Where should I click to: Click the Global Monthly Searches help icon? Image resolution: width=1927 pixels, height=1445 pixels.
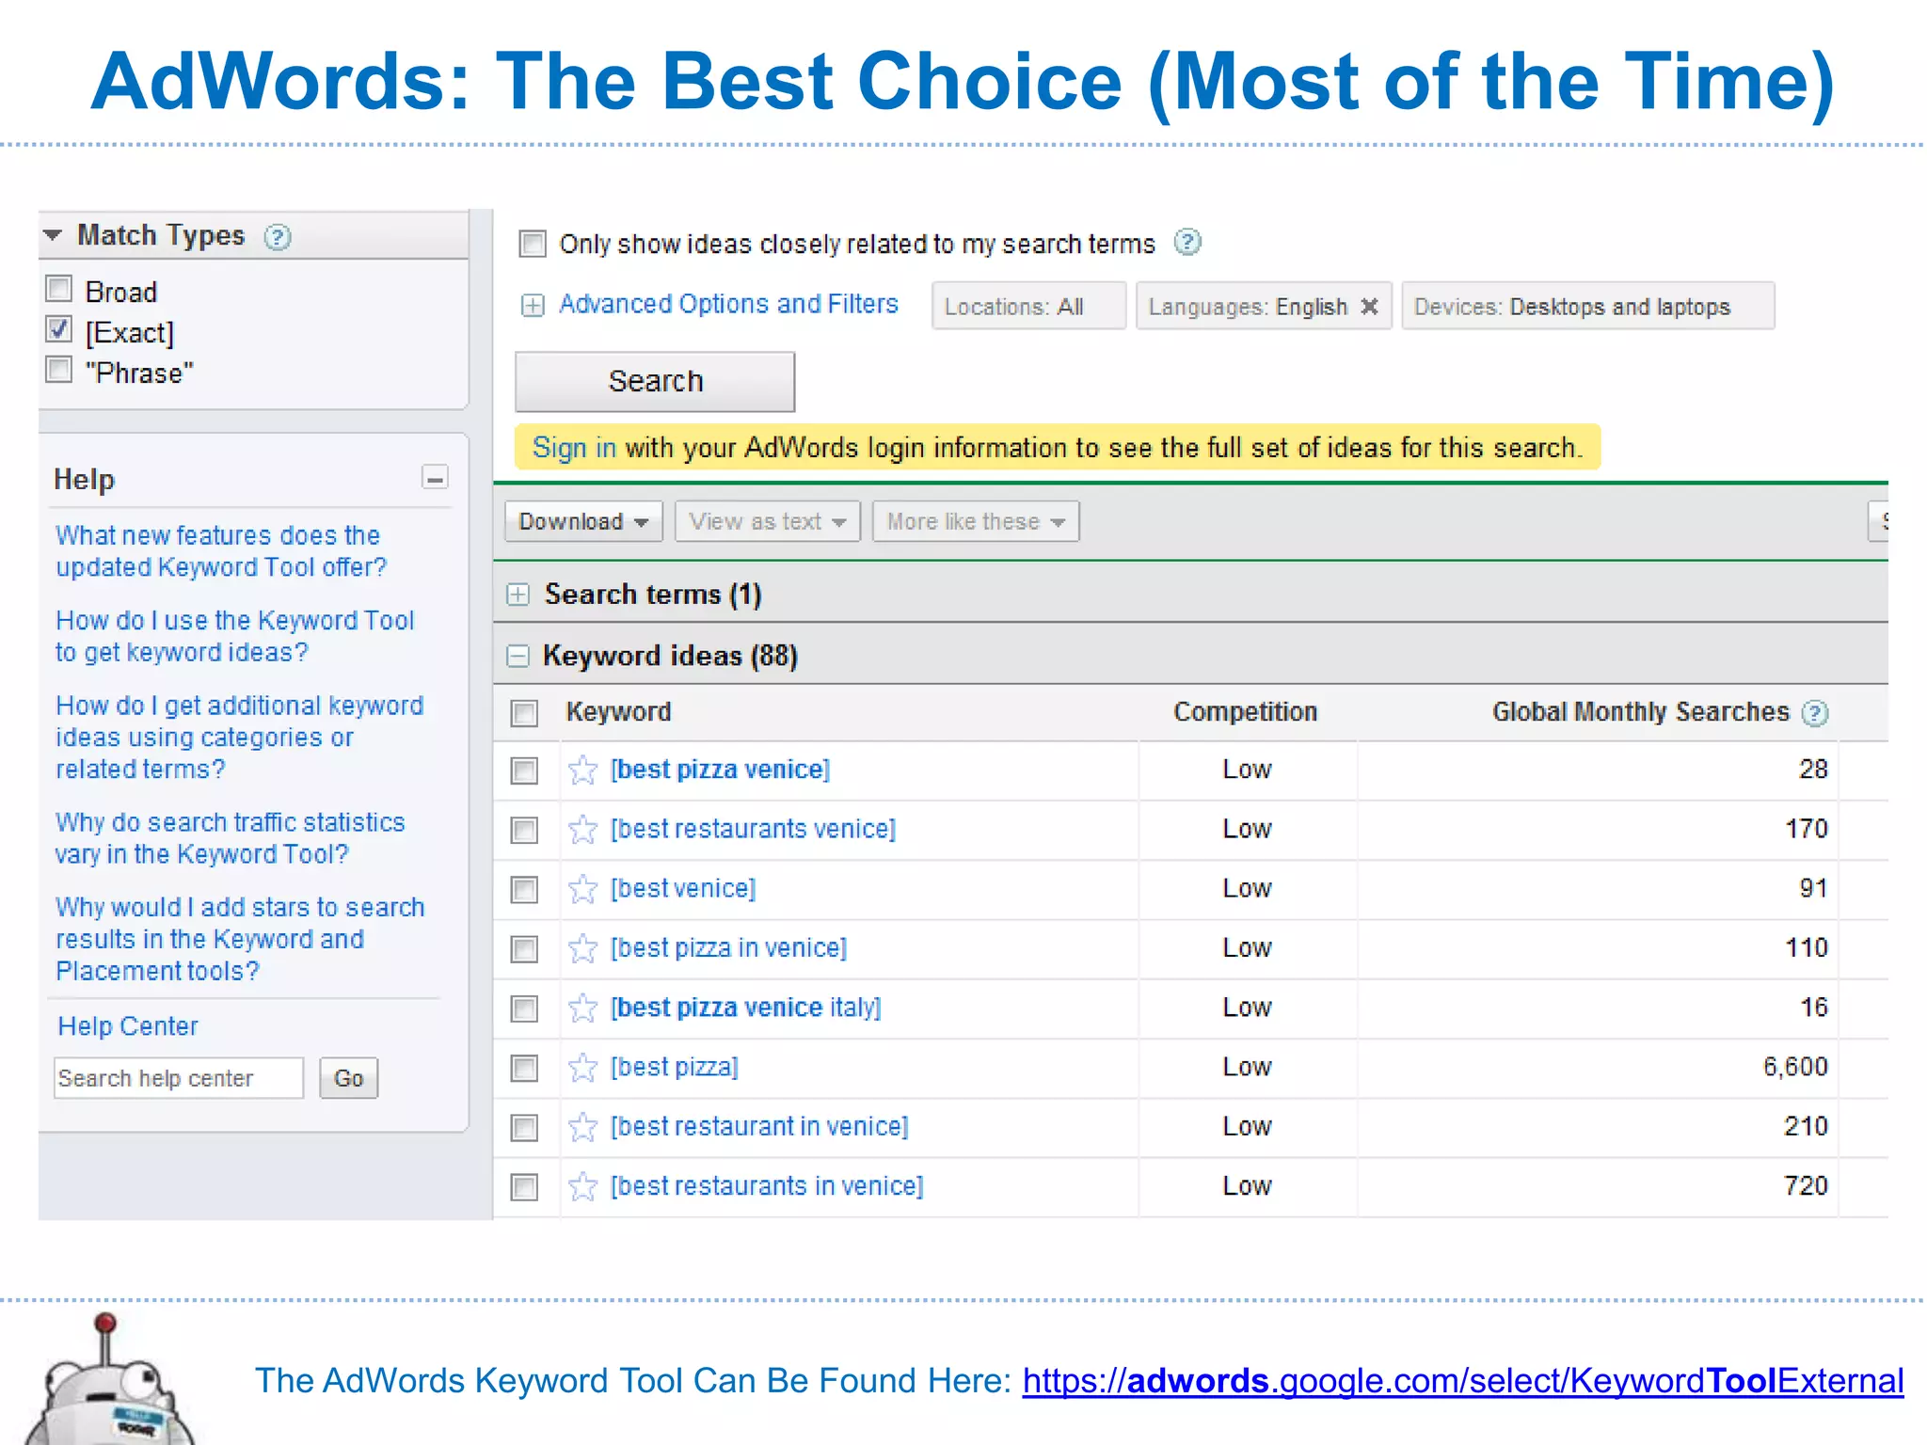pyautogui.click(x=1815, y=713)
